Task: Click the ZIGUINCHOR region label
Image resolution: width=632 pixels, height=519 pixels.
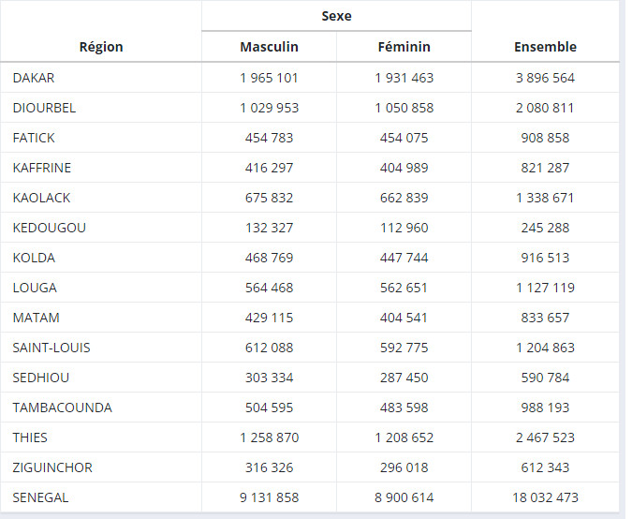Action: 52,467
